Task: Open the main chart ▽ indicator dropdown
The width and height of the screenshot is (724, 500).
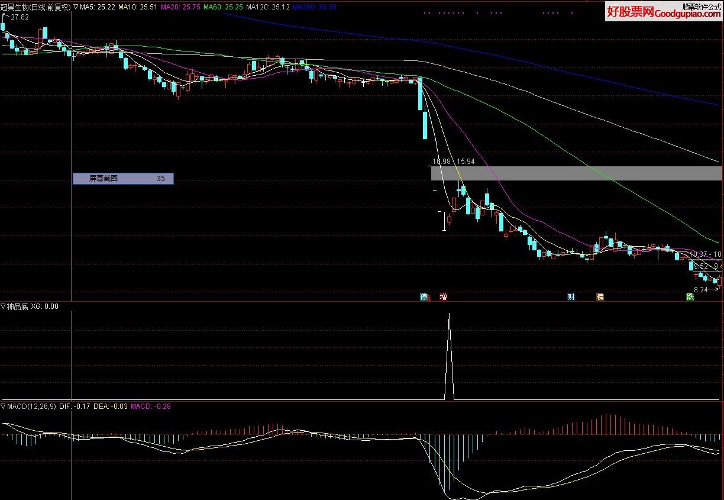Action: (76, 7)
